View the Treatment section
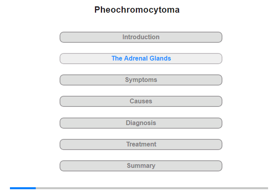Image resolution: width=278 pixels, height=190 pixels. point(141,144)
